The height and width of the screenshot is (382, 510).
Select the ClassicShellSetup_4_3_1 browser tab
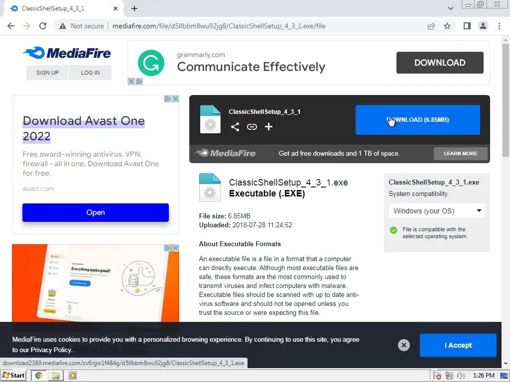click(63, 8)
